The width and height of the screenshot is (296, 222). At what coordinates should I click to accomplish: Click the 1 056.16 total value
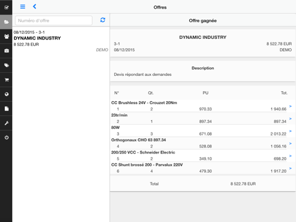point(278,146)
